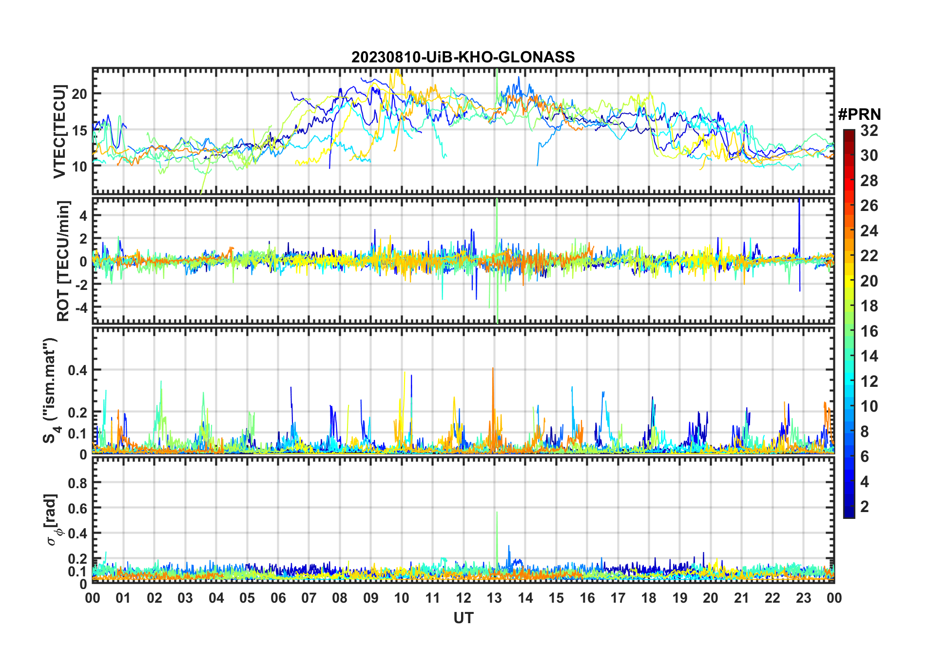This screenshot has width=927, height=648.
Task: Click the plot title 20230810-UiB-KHO-GLONASS
Action: (x=463, y=57)
